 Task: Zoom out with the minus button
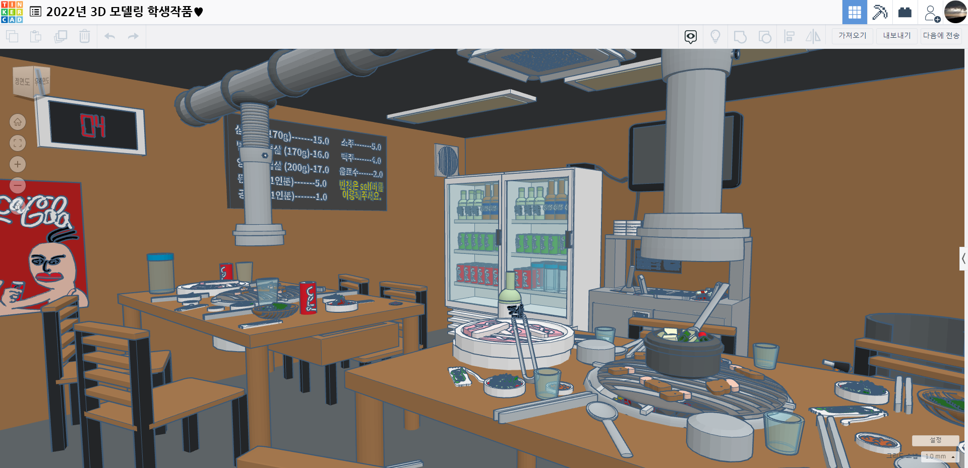18,185
